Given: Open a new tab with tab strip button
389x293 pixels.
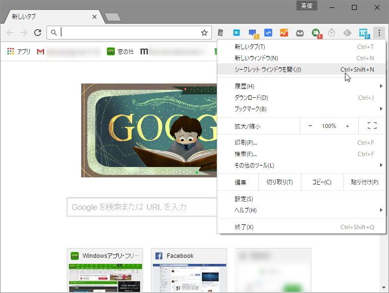Looking at the screenshot, I should (x=113, y=17).
